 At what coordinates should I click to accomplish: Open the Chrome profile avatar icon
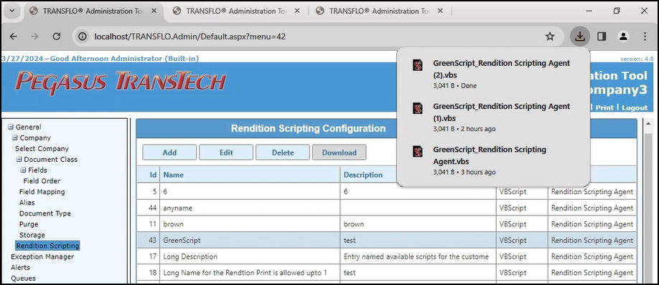click(x=623, y=37)
